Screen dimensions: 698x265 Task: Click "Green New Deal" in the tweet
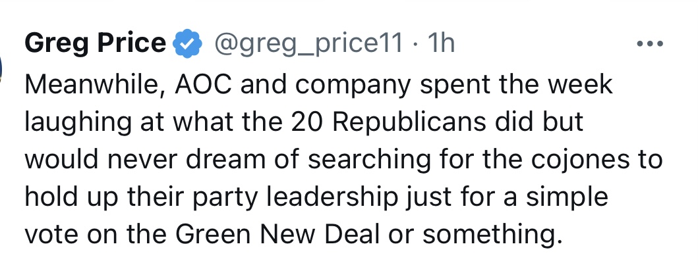point(278,234)
